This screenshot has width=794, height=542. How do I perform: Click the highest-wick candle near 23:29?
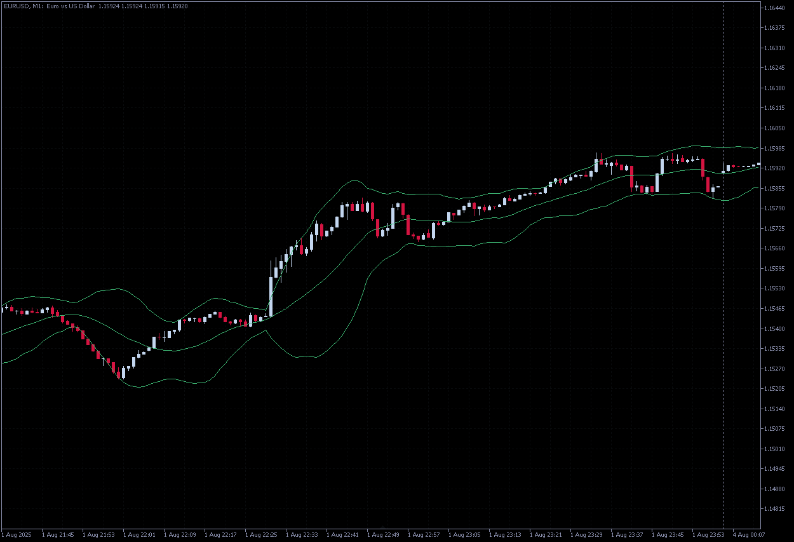tap(596, 164)
